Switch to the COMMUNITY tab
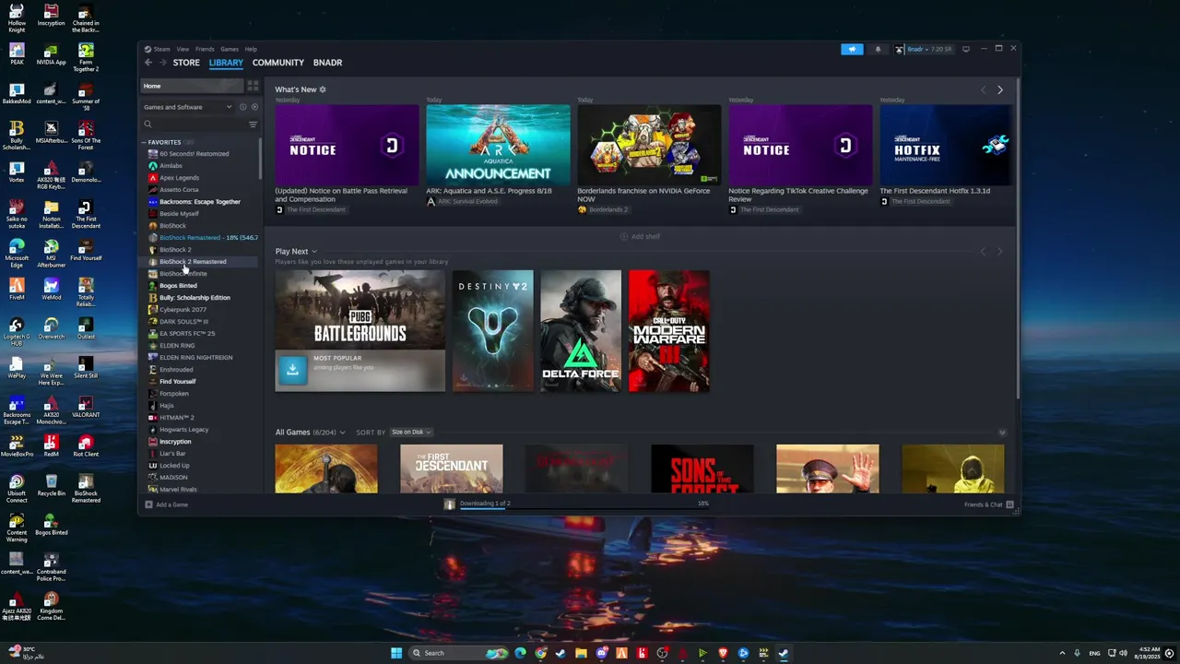Screen dimensions: 1180x664 click(278, 63)
